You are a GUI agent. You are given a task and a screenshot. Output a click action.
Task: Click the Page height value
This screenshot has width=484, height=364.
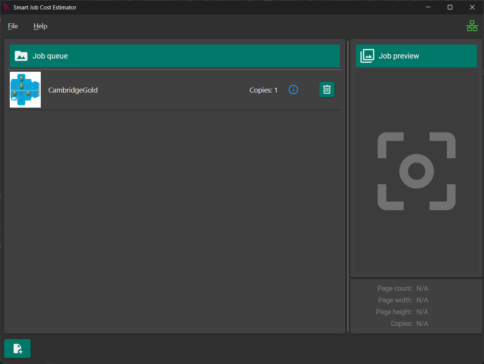pyautogui.click(x=422, y=312)
